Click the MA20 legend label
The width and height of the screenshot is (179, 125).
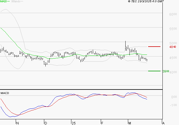point(4,2)
